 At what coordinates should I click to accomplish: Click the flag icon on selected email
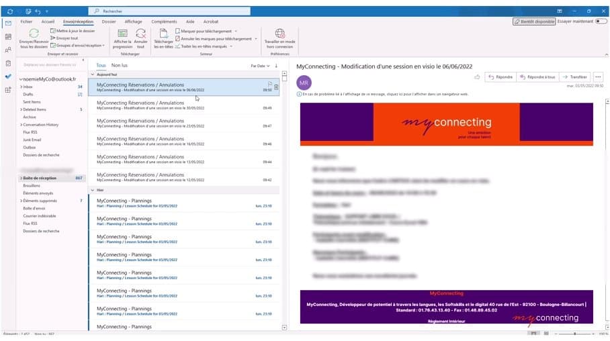point(270,84)
